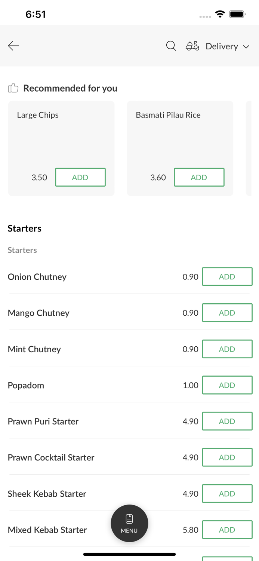Tap the thumbs-up Recommended icon
The height and width of the screenshot is (561, 259).
coord(13,88)
